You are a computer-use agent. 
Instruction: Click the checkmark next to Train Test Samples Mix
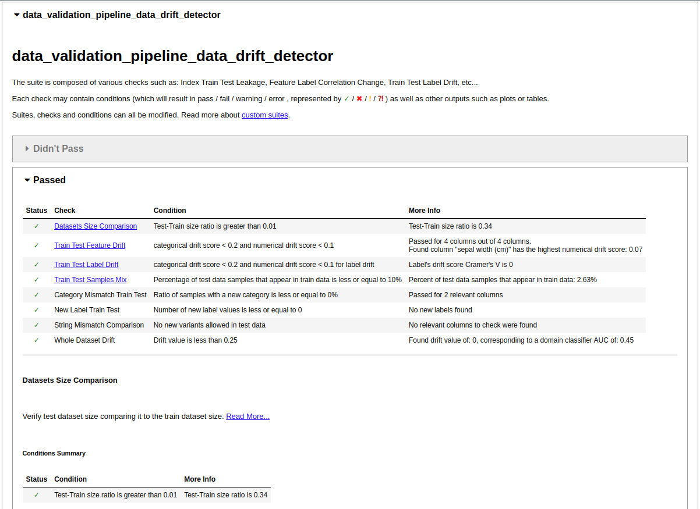click(36, 280)
